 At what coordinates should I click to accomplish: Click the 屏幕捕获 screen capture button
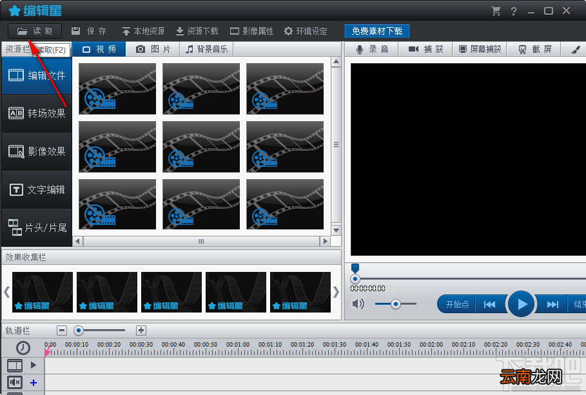[480, 50]
